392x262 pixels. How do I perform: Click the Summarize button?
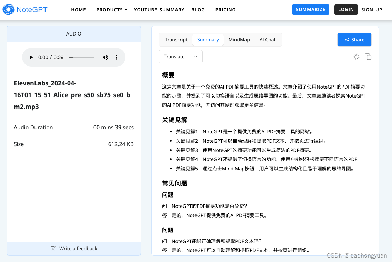311,10
